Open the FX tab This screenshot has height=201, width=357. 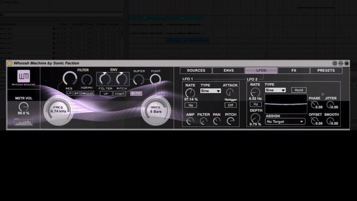pos(294,70)
